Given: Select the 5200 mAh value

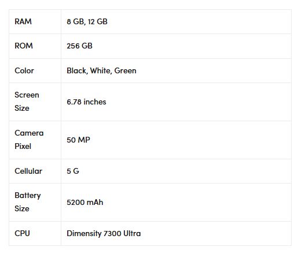Looking at the screenshot, I should [85, 202].
